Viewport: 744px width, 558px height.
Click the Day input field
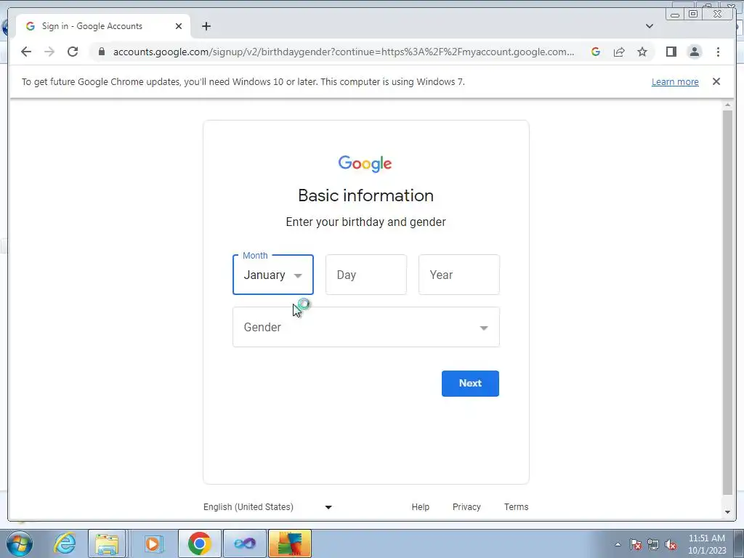(x=366, y=275)
